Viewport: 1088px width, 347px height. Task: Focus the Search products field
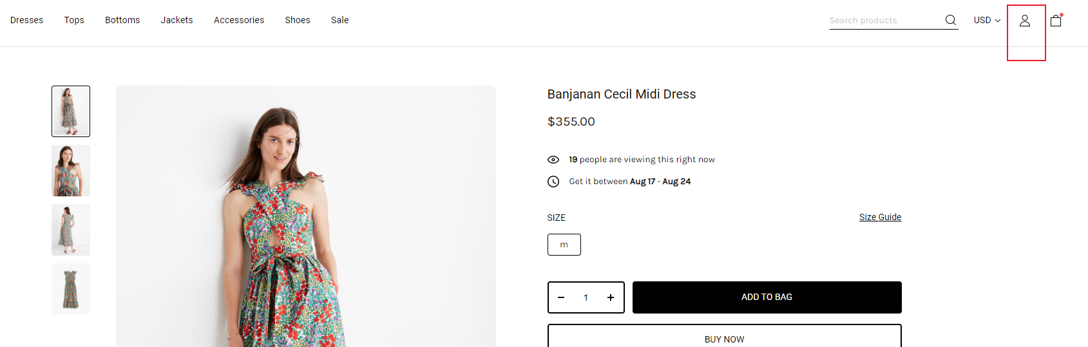pos(886,21)
